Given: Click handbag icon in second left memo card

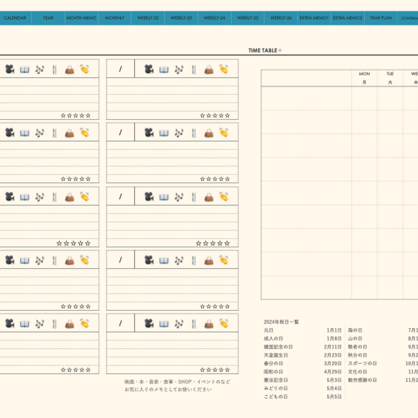Looking at the screenshot, I should [x=70, y=133].
